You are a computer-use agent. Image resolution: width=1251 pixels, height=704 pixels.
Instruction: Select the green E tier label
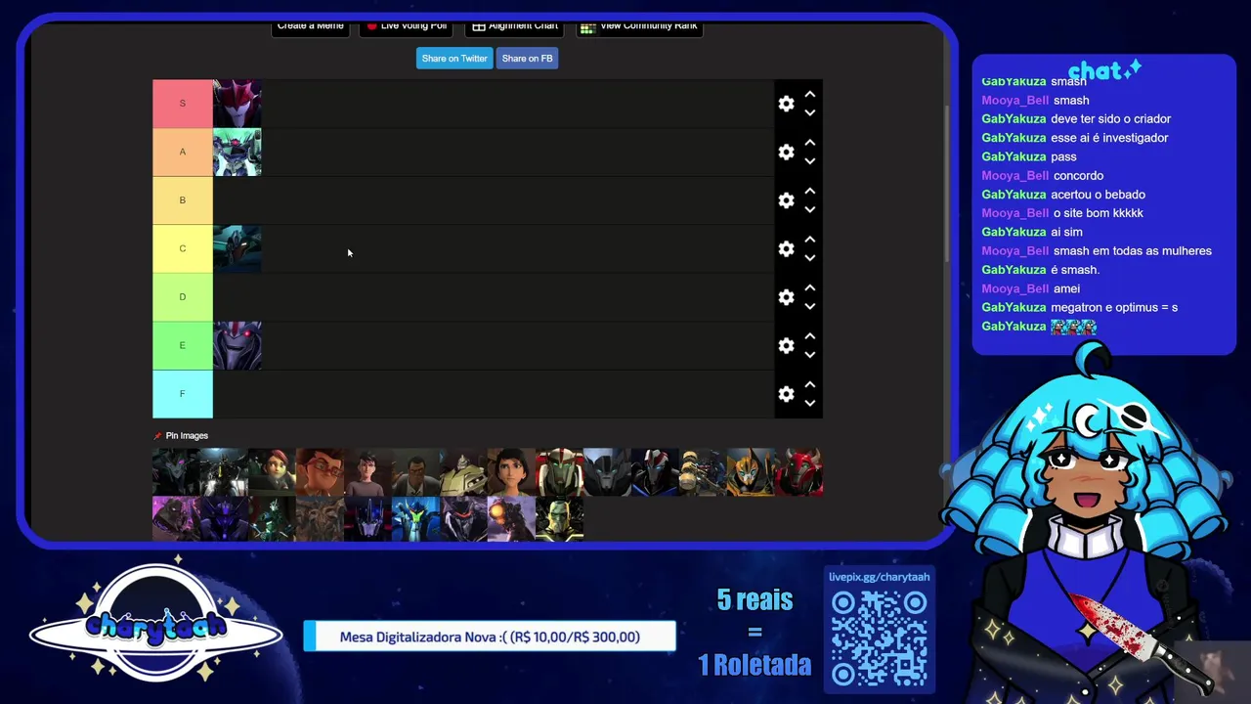point(182,345)
